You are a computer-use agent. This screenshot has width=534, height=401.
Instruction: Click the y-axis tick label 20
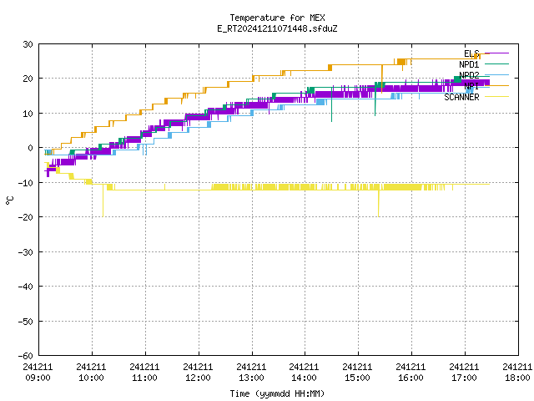[x=28, y=79]
